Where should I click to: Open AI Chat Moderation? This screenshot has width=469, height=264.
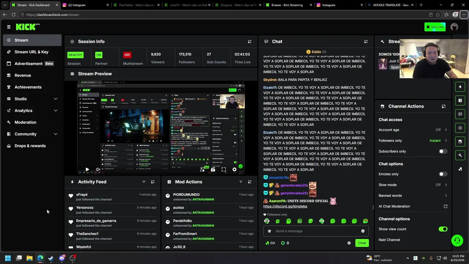click(413, 206)
